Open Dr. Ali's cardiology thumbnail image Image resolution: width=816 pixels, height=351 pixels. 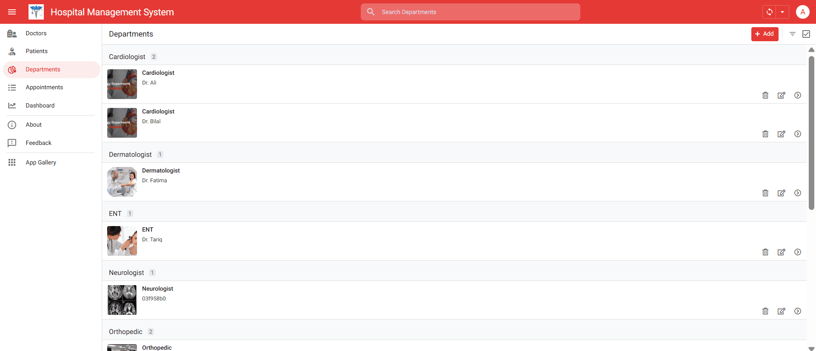tap(122, 84)
